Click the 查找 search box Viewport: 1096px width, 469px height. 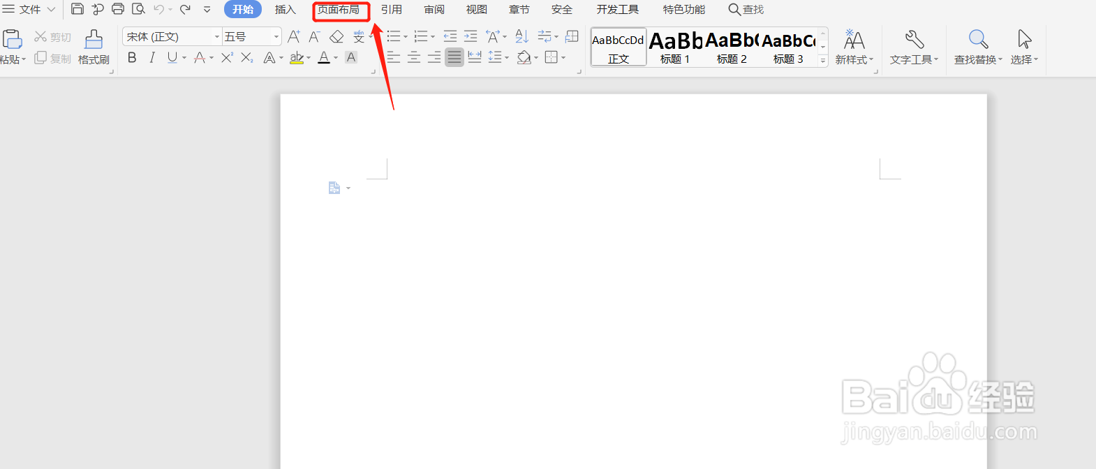(746, 9)
